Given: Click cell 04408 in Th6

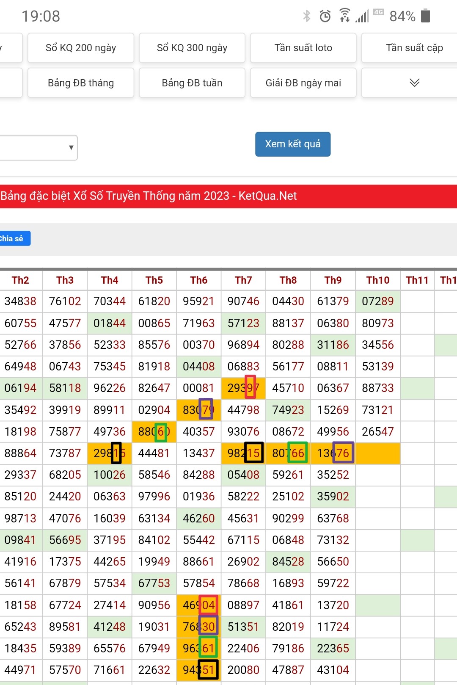Looking at the screenshot, I should pos(199,367).
